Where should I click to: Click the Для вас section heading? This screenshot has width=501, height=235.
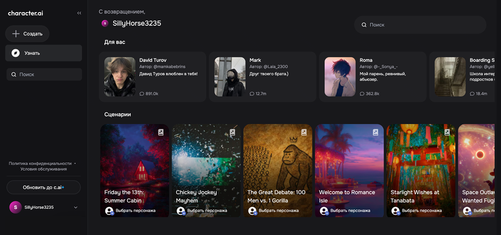coord(115,42)
